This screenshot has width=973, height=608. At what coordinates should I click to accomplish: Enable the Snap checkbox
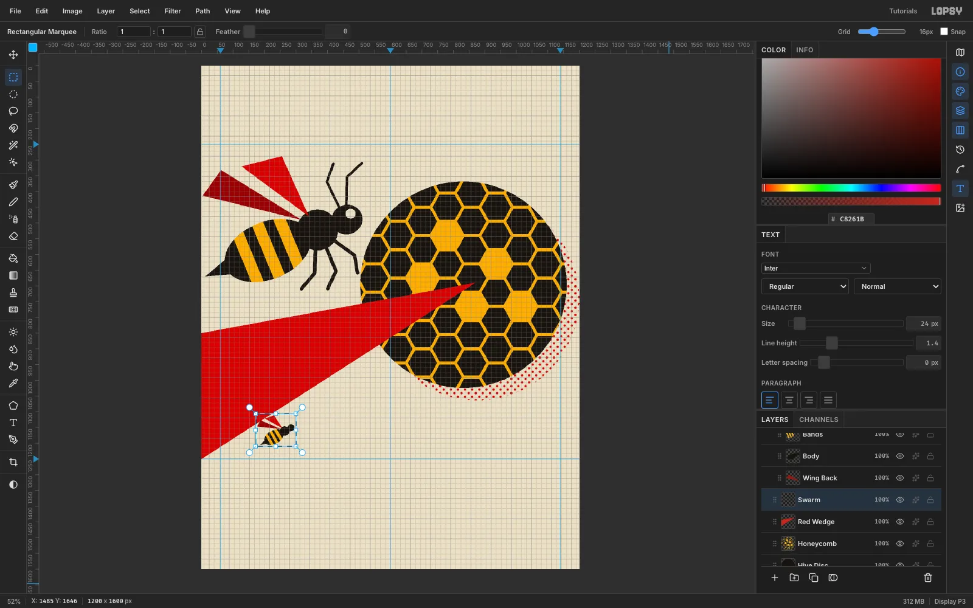(944, 32)
